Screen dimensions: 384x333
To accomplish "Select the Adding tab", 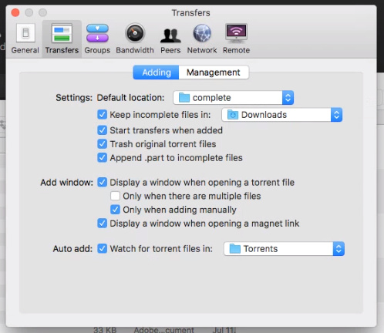I will (157, 72).
